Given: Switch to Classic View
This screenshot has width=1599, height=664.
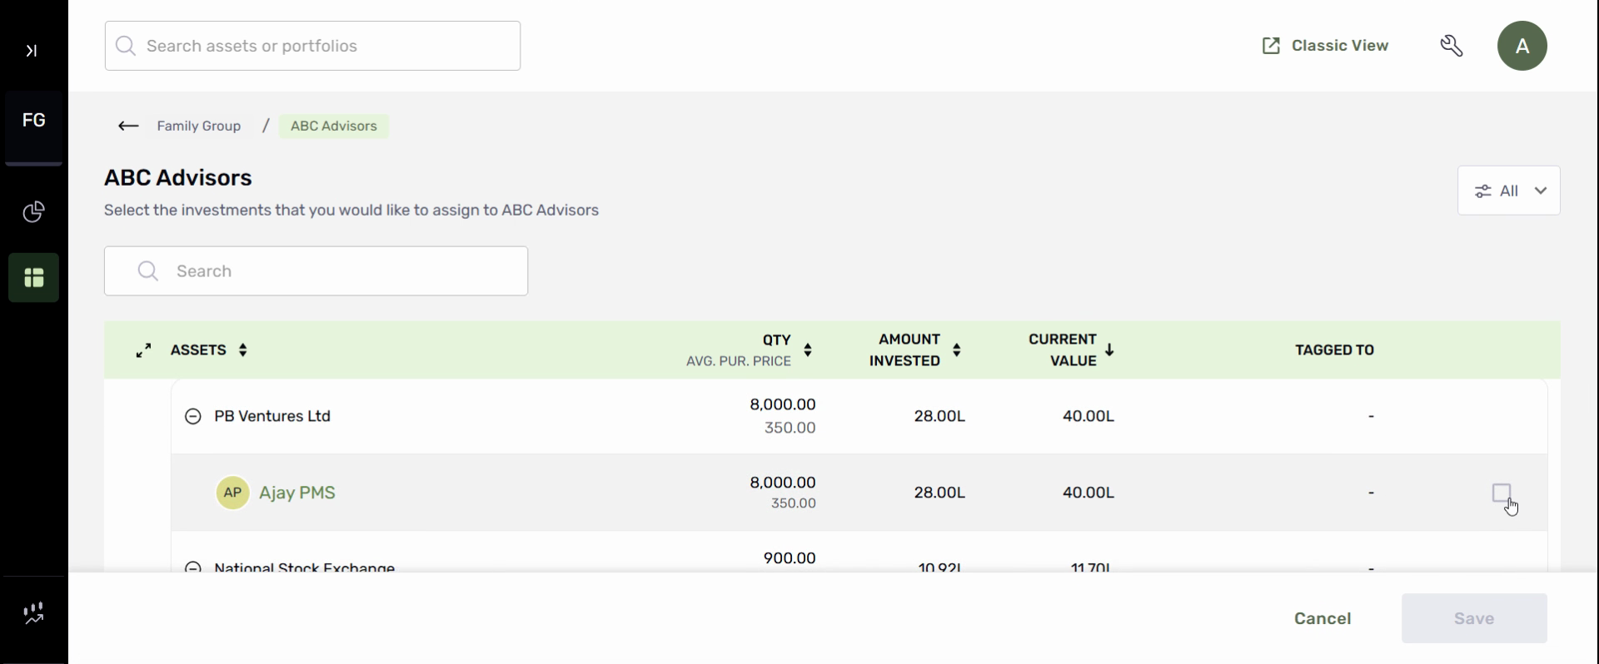Looking at the screenshot, I should pos(1325,46).
